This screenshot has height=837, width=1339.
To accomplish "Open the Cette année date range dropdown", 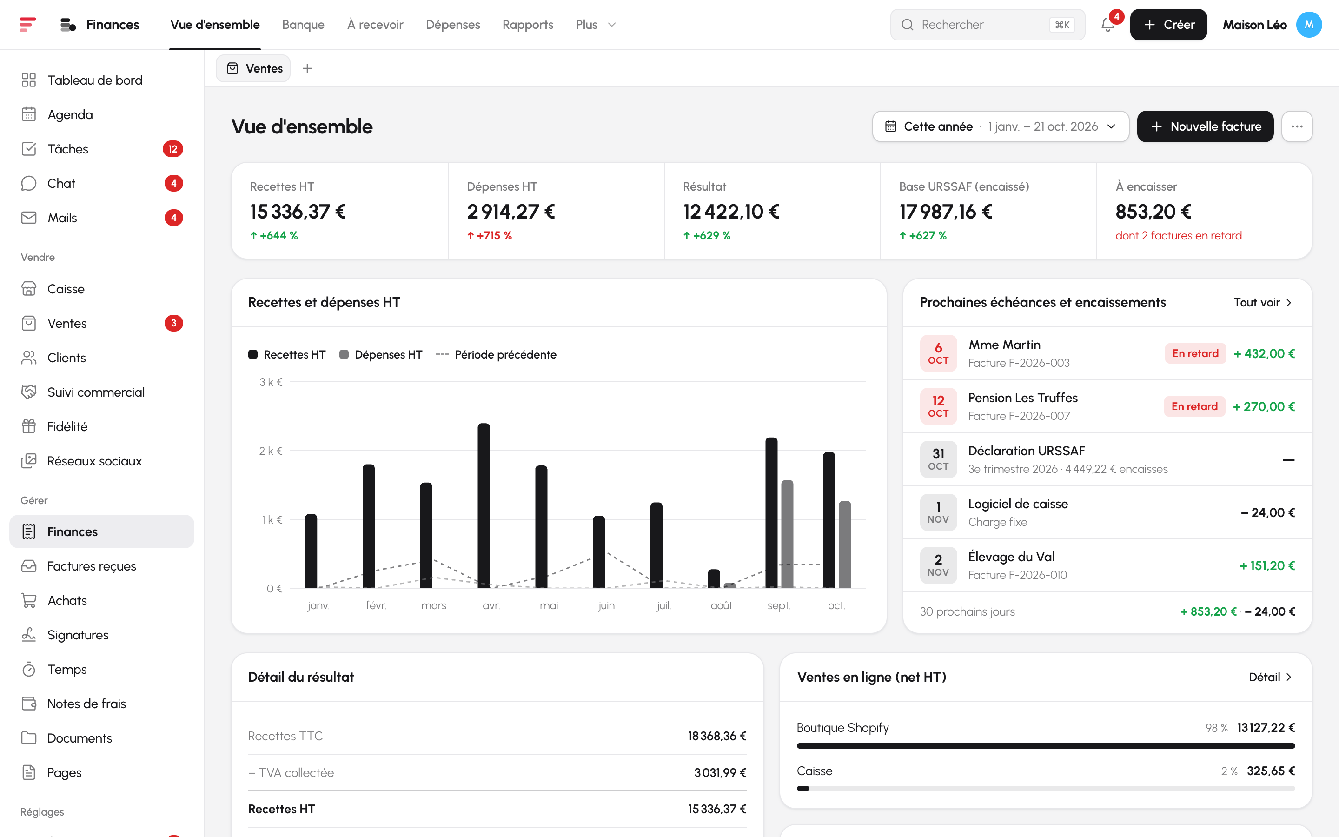I will [1001, 126].
